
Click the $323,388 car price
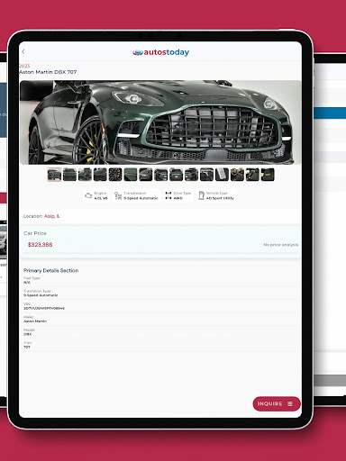coord(41,245)
